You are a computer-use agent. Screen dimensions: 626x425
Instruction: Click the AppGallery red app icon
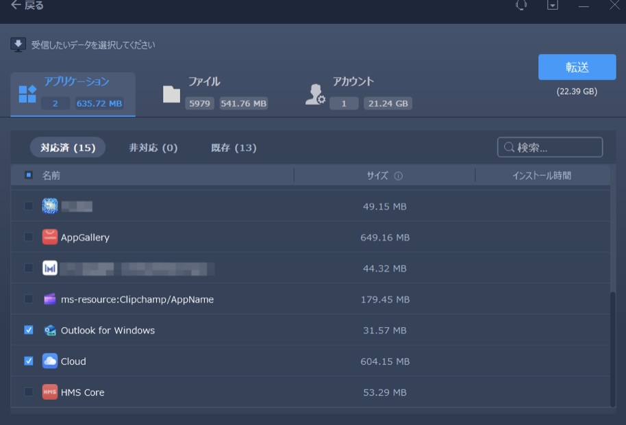pos(49,237)
